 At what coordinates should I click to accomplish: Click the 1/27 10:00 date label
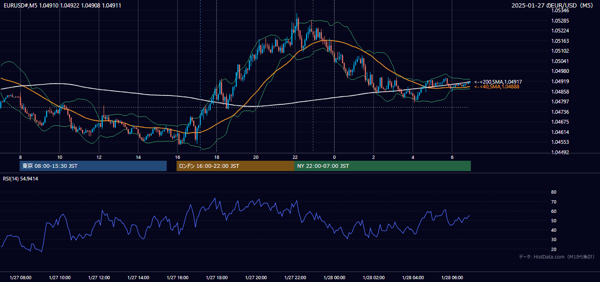point(60,278)
